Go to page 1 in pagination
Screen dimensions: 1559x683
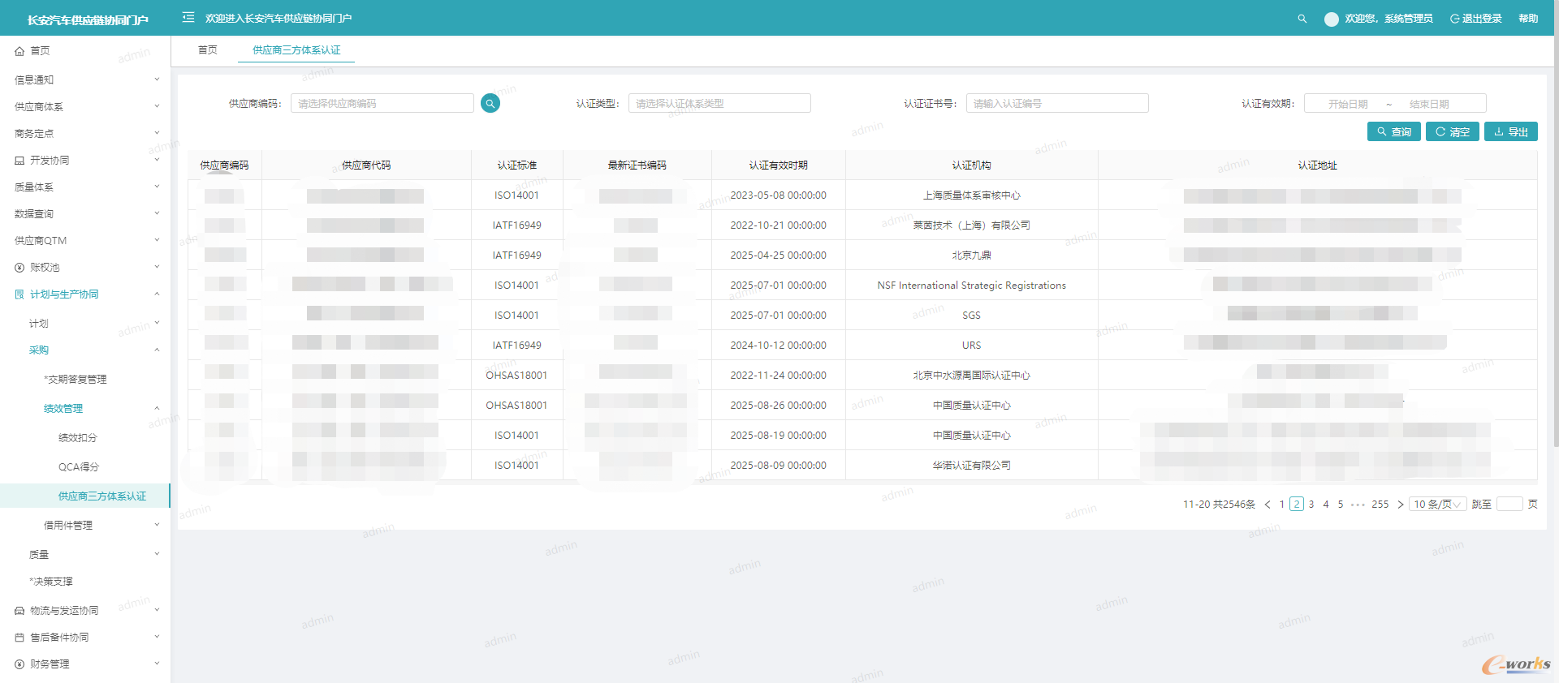[1282, 505]
